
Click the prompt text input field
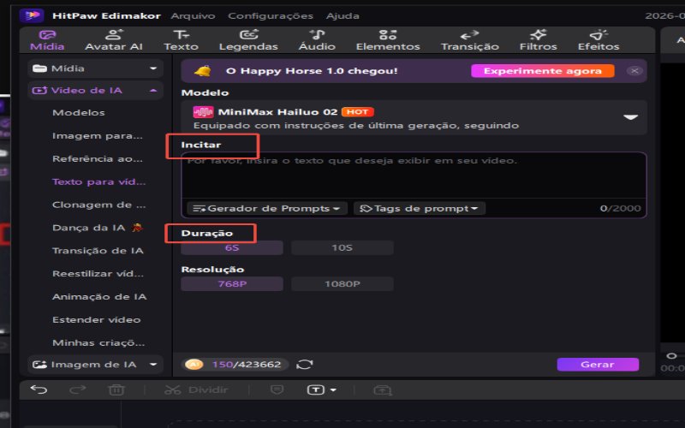[414, 175]
